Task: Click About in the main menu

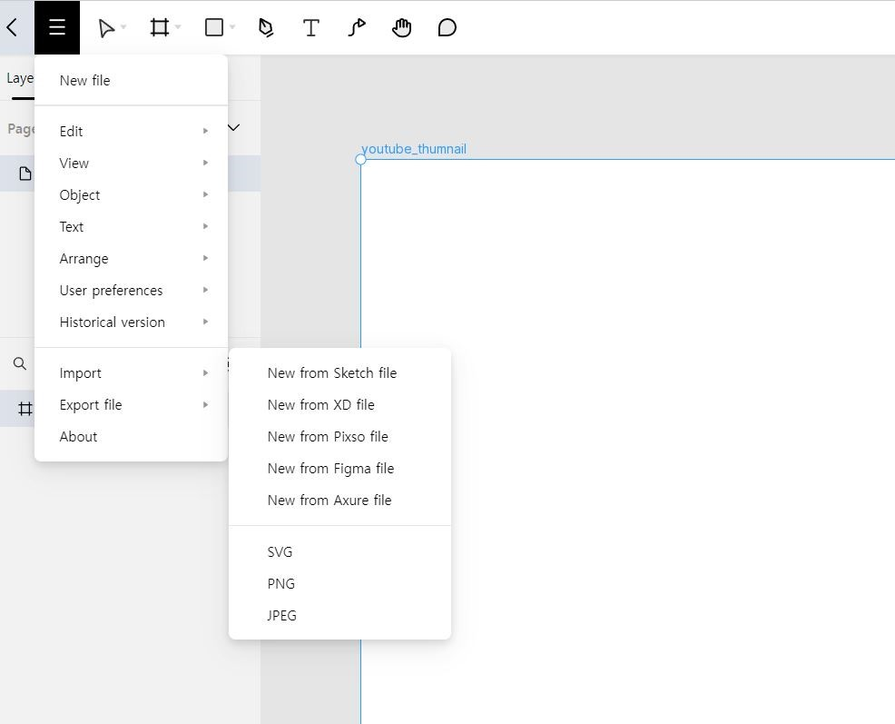Action: 132,437
